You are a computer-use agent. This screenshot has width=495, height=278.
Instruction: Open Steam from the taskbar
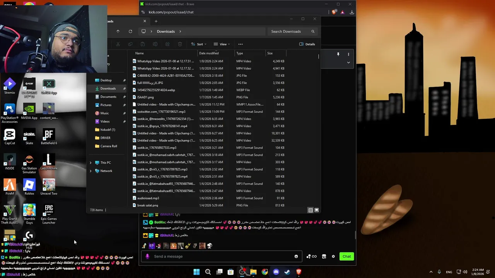[287, 272]
